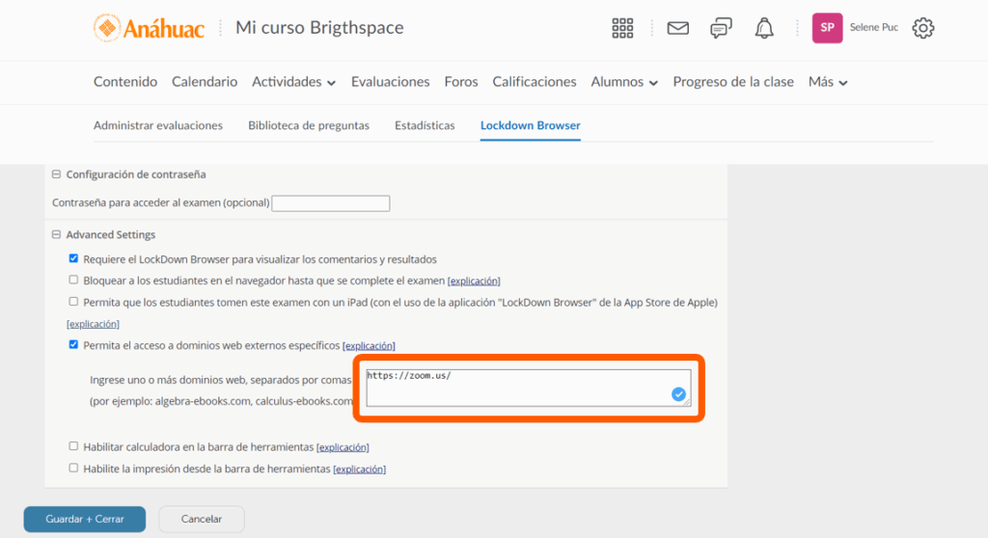Screen dimensions: 988x538
Task: Open the Más dropdown menu
Action: [x=828, y=82]
